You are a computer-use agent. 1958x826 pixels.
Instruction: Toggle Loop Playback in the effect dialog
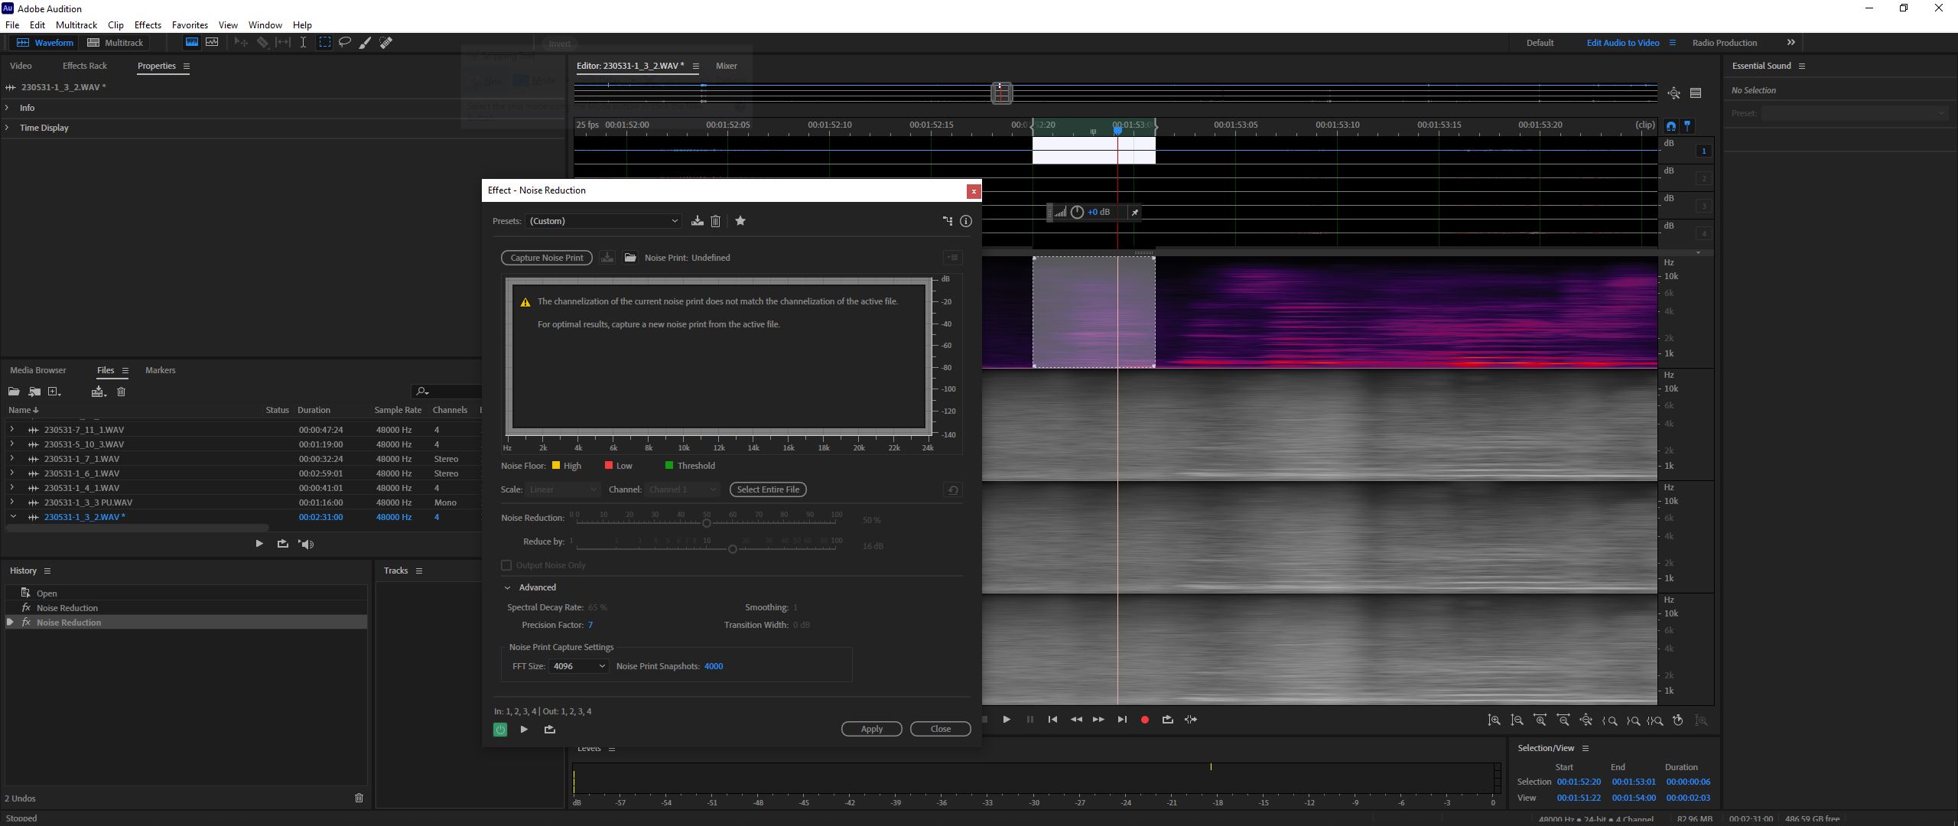pos(548,730)
